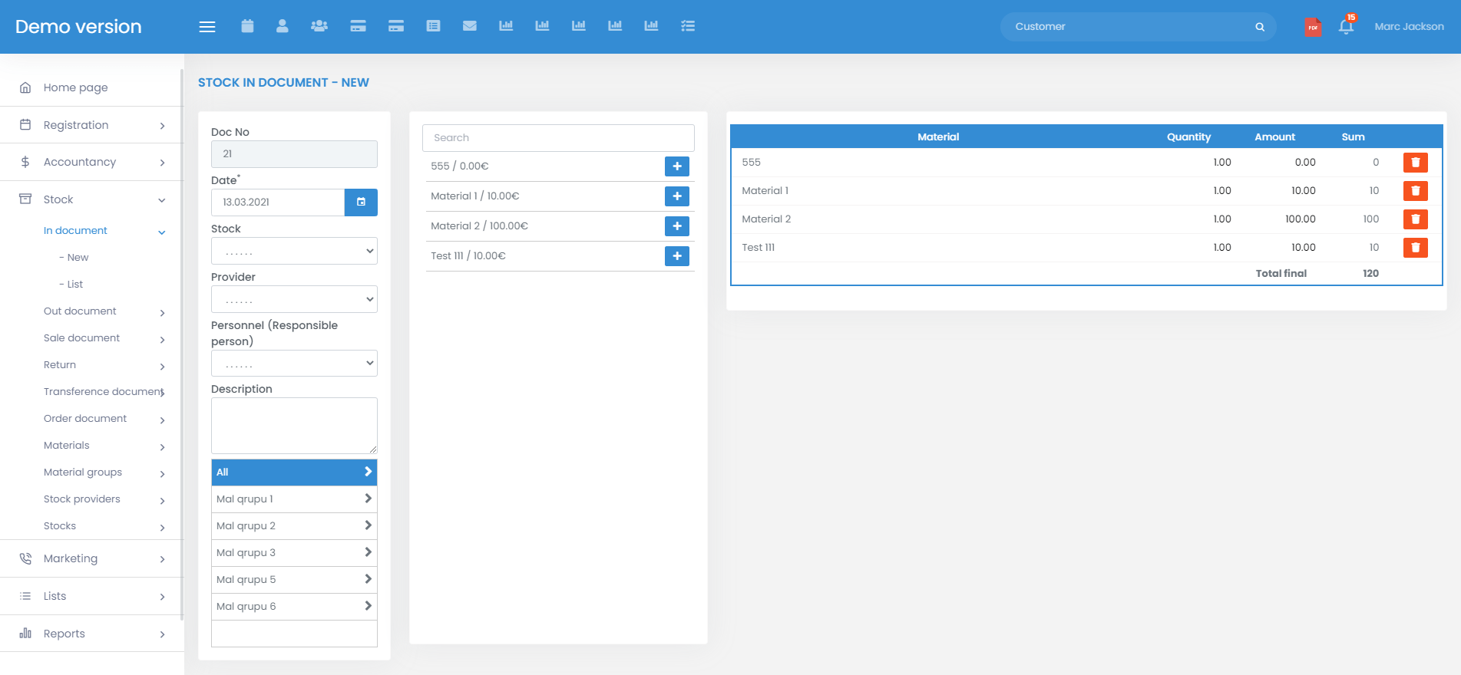Add Test 111 with the plus button

(676, 256)
